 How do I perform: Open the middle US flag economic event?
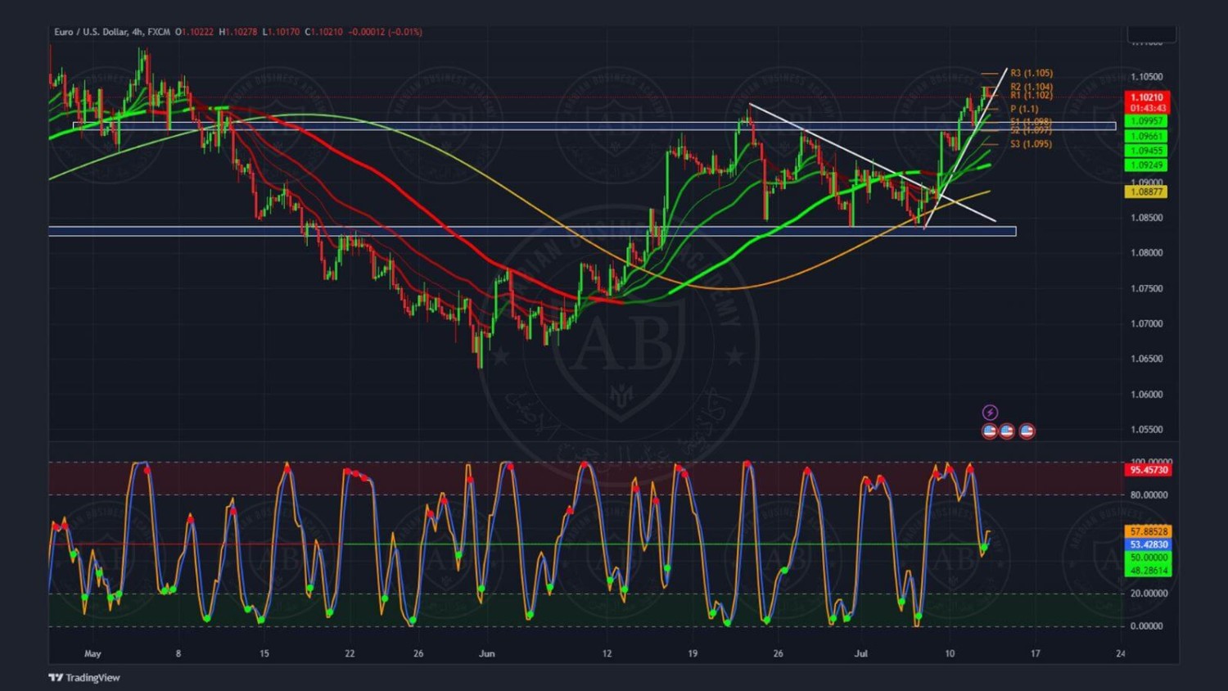click(x=1007, y=431)
